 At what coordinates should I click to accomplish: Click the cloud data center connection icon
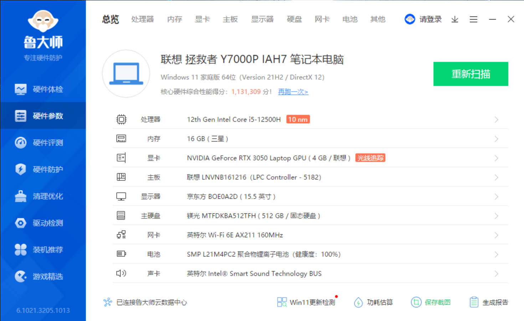click(x=108, y=302)
